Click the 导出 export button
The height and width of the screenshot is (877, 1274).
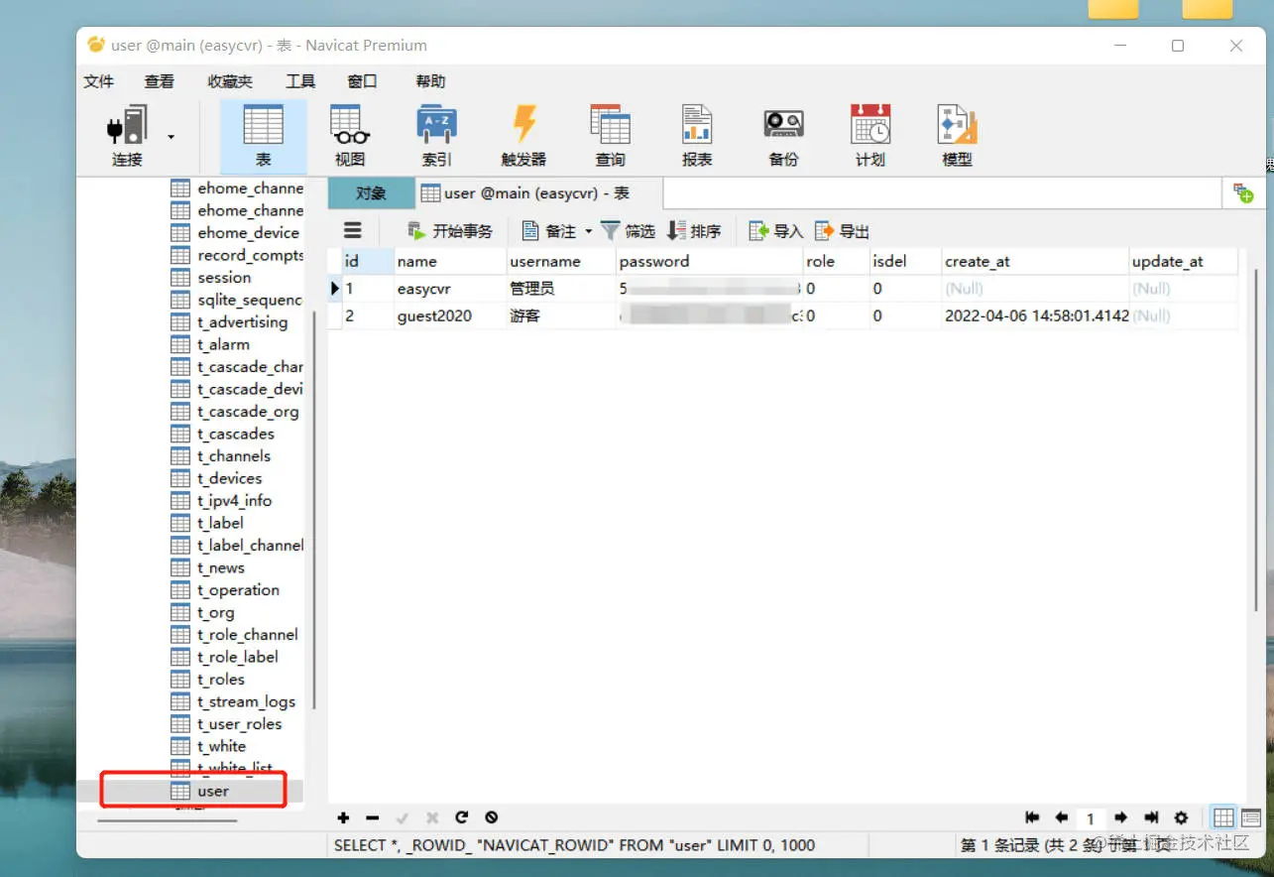pos(842,231)
